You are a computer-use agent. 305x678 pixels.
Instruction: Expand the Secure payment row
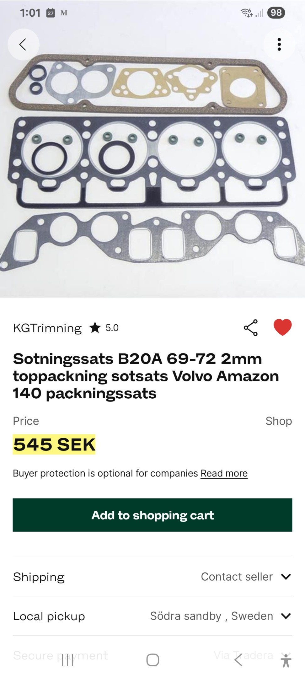point(152,655)
